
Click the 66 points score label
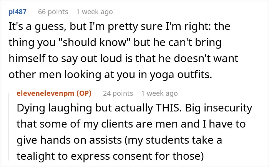53,12
